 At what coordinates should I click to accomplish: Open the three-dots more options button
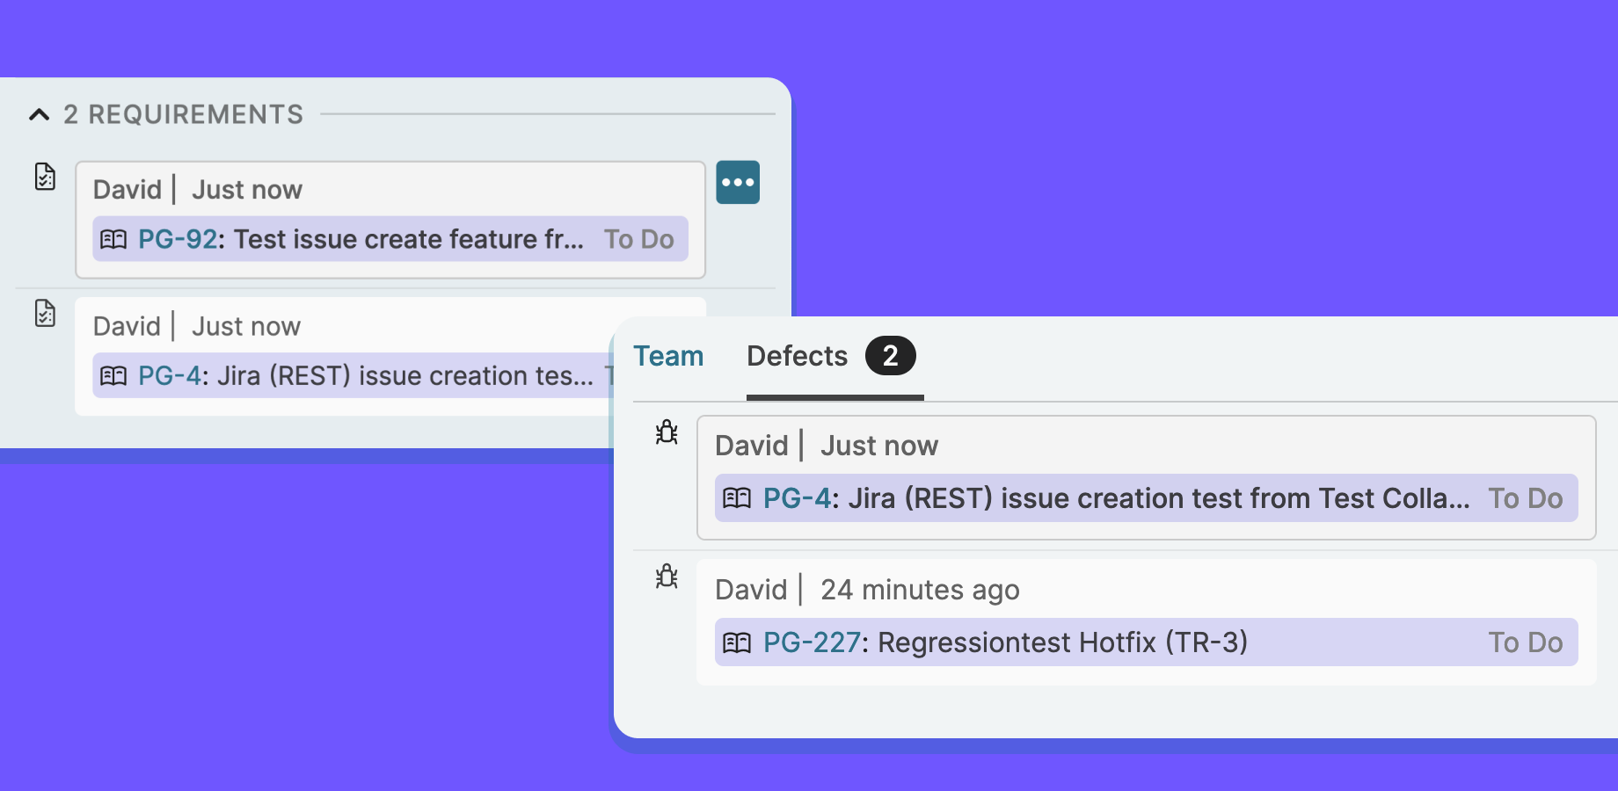coord(737,183)
